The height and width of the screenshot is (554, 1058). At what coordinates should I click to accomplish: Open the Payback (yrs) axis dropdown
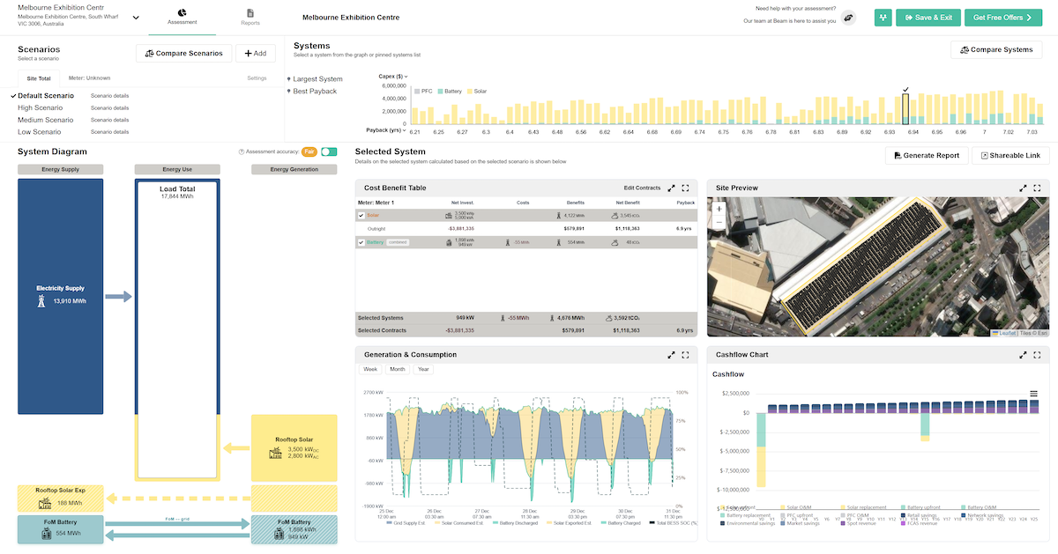[x=386, y=130]
